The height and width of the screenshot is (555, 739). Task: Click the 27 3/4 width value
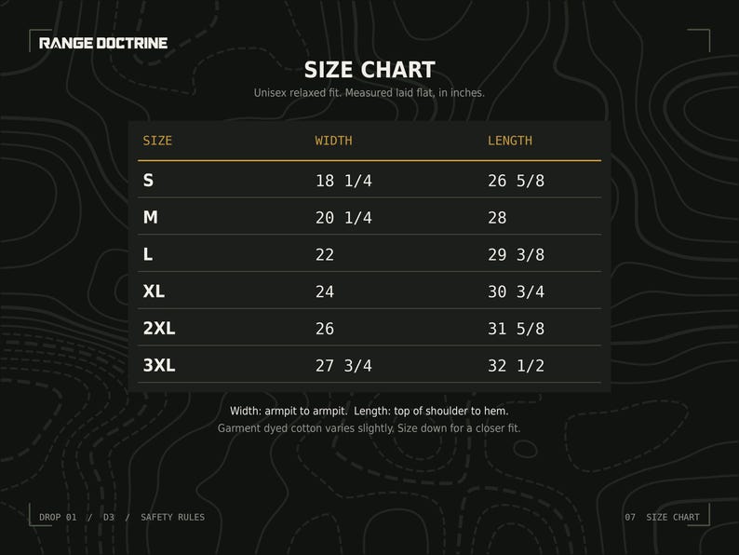click(x=343, y=365)
